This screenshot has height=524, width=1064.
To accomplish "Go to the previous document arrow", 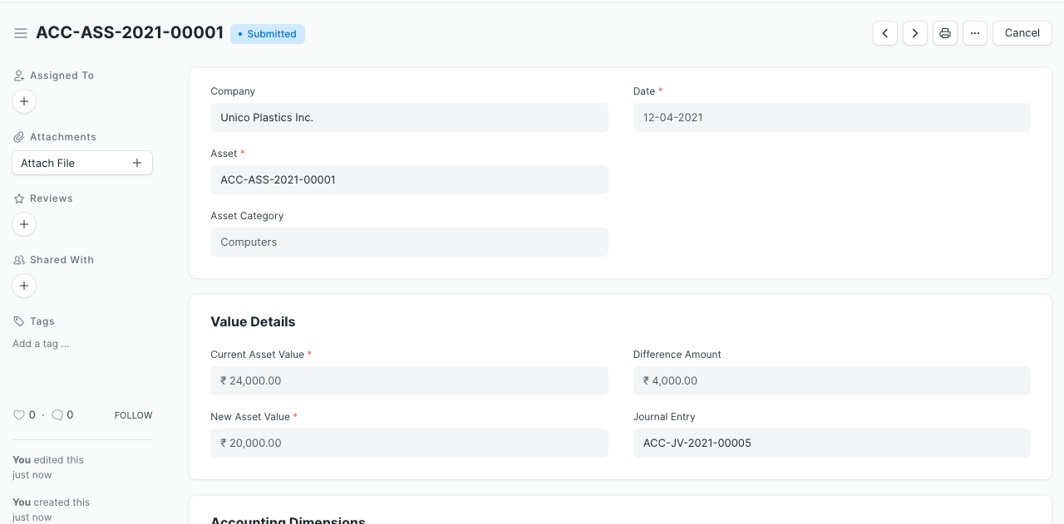I will pyautogui.click(x=885, y=33).
